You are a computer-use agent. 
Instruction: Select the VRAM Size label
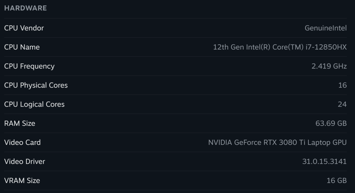point(22,180)
